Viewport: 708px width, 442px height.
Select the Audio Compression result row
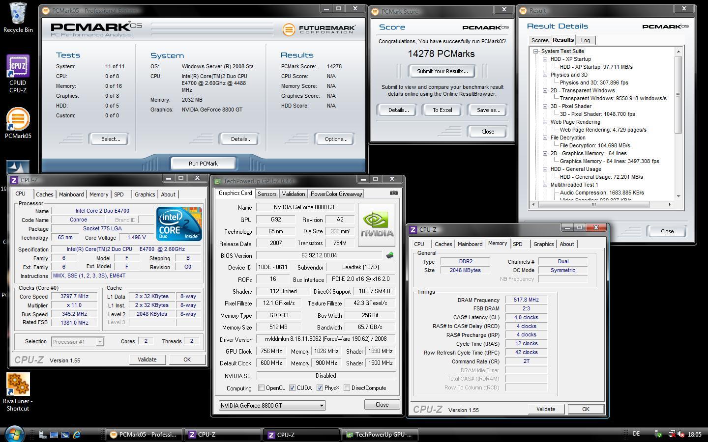click(x=602, y=193)
